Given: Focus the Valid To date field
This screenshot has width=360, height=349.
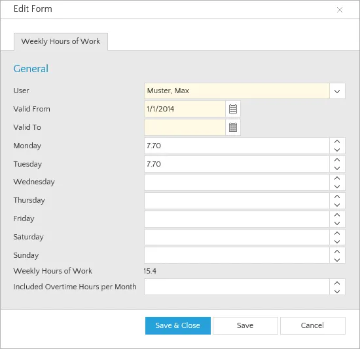Looking at the screenshot, I should coord(185,127).
